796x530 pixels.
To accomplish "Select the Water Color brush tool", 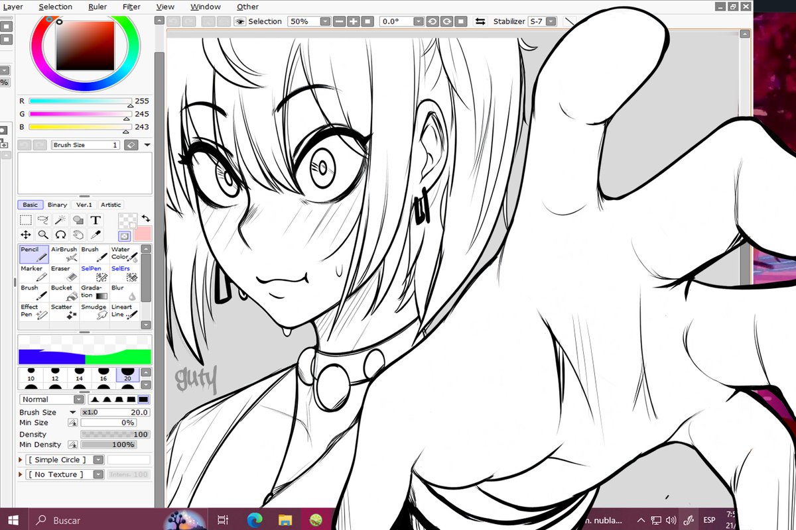I will pyautogui.click(x=124, y=254).
